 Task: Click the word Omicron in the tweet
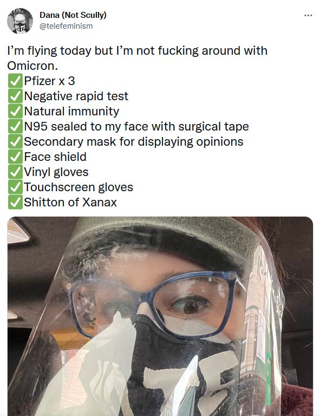coord(32,66)
